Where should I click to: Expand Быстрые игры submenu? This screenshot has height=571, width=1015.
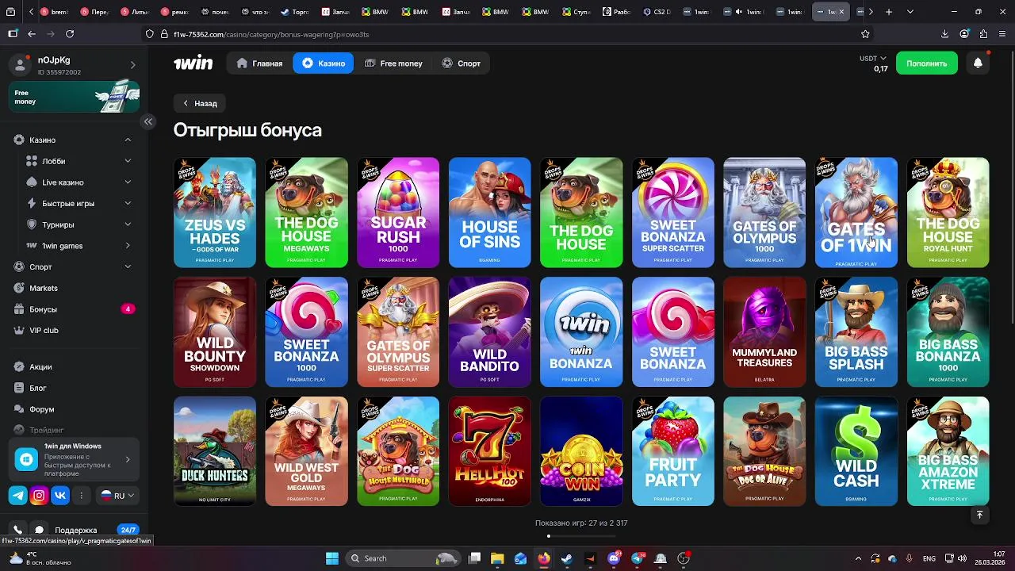[x=128, y=203]
